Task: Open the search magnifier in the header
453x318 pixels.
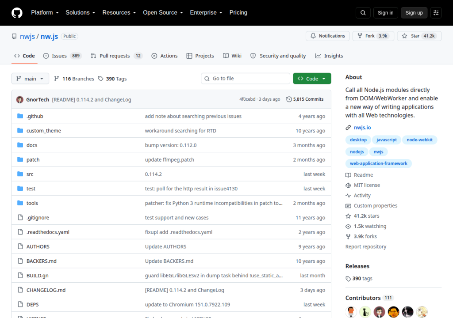Action: pyautogui.click(x=363, y=13)
